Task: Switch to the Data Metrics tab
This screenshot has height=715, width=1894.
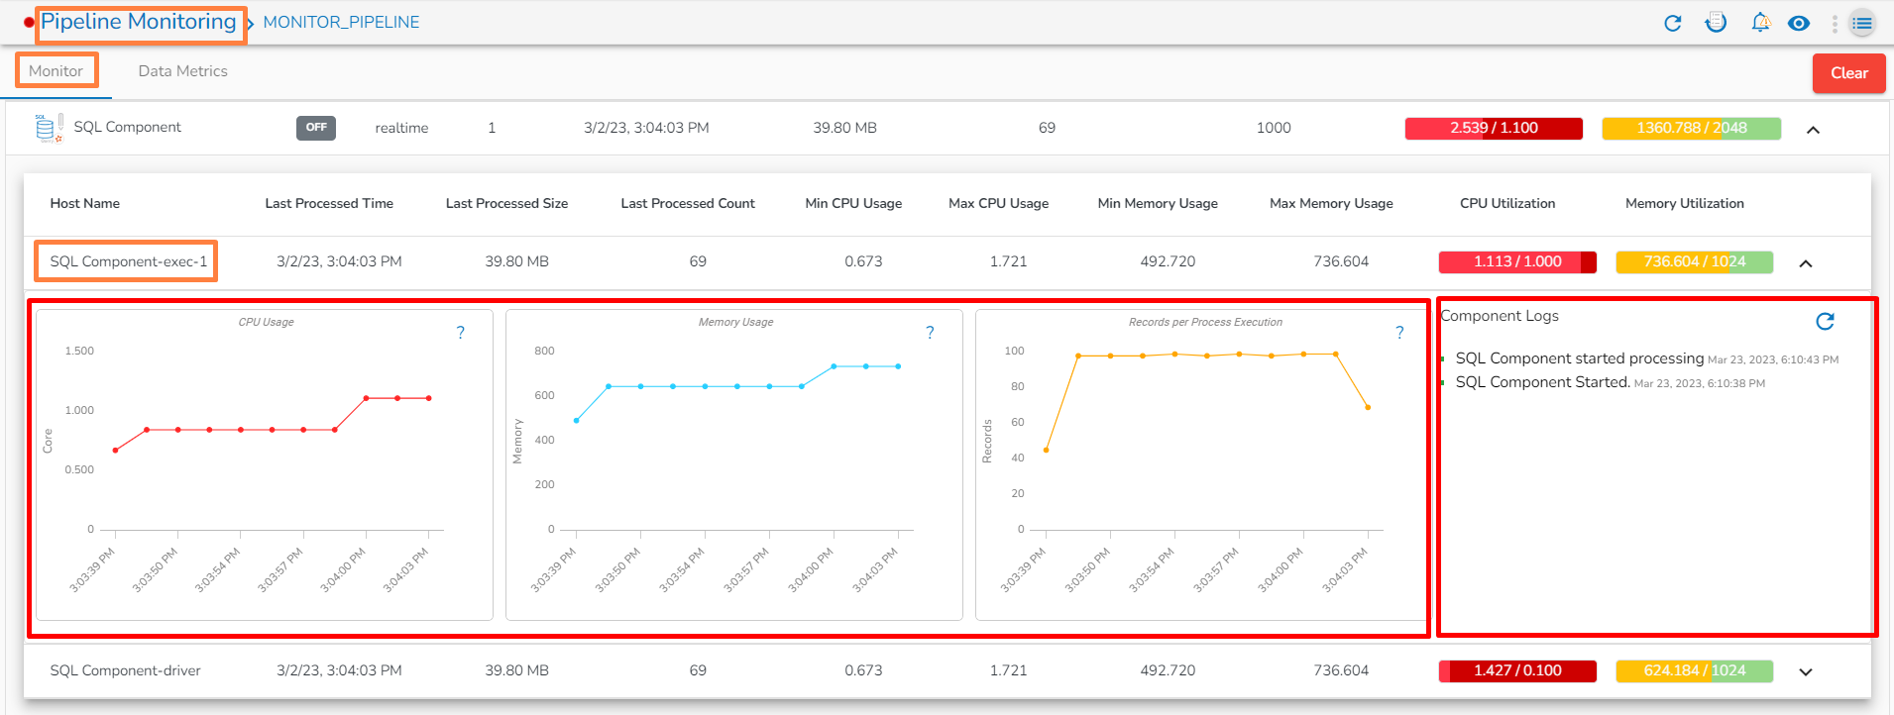Action: [x=182, y=71]
